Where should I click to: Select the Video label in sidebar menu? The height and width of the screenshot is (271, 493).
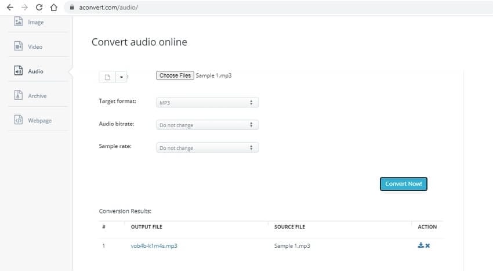(x=35, y=46)
